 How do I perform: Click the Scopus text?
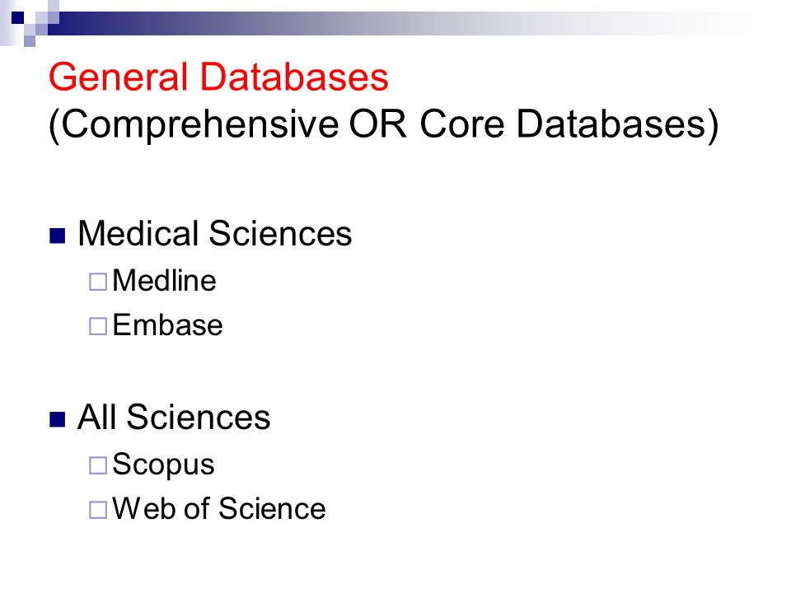click(163, 465)
